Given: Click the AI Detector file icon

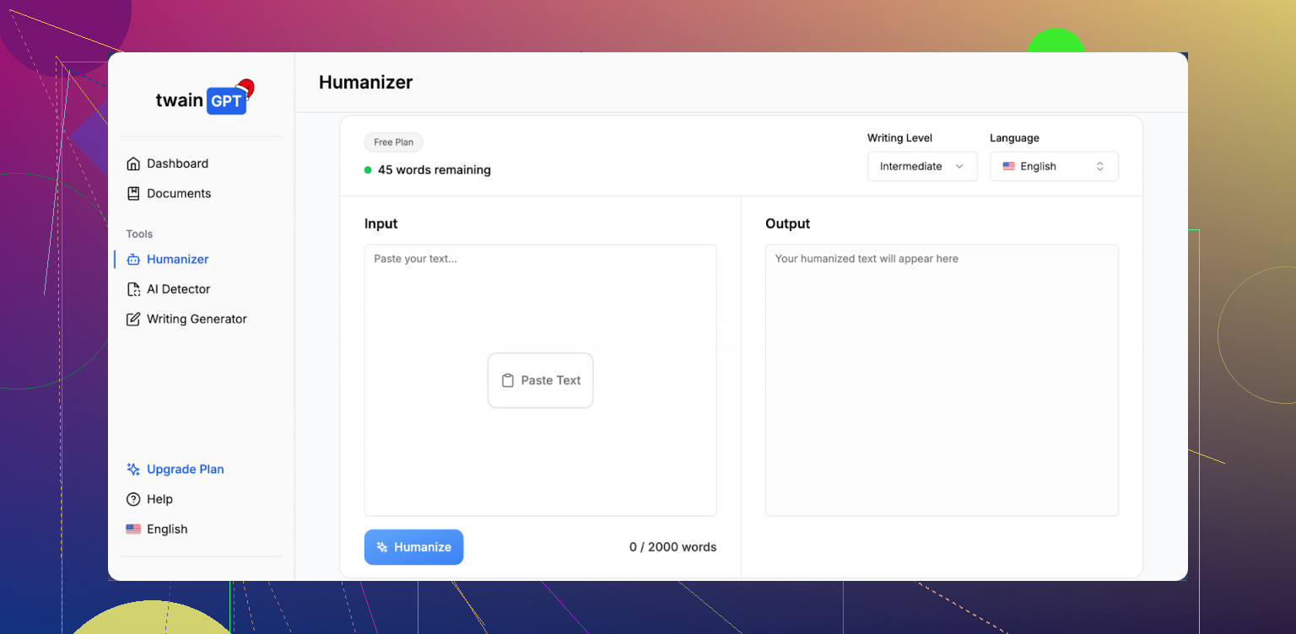Looking at the screenshot, I should point(132,289).
